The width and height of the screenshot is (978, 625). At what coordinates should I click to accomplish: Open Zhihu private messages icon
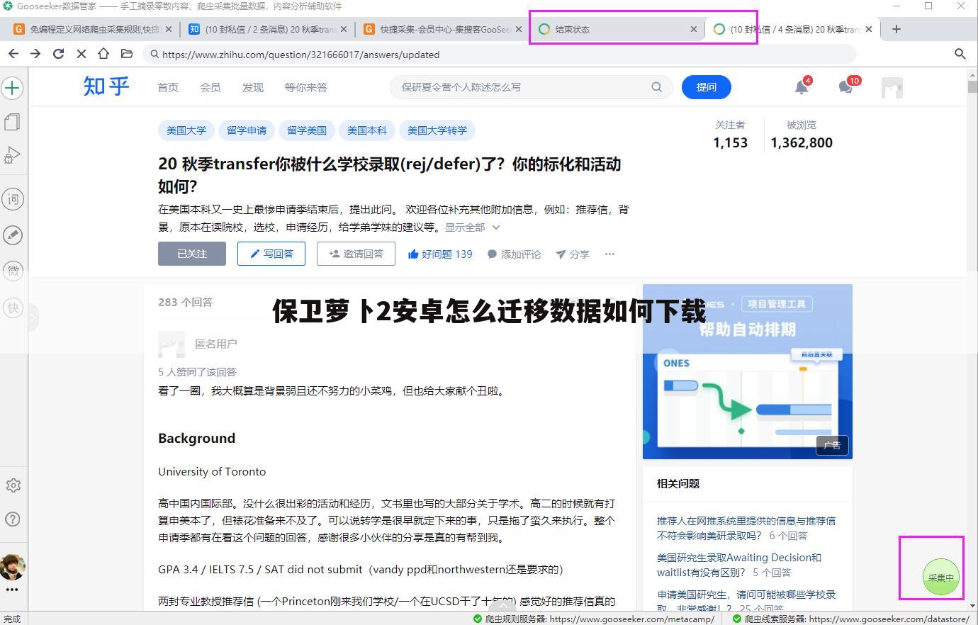tap(846, 87)
